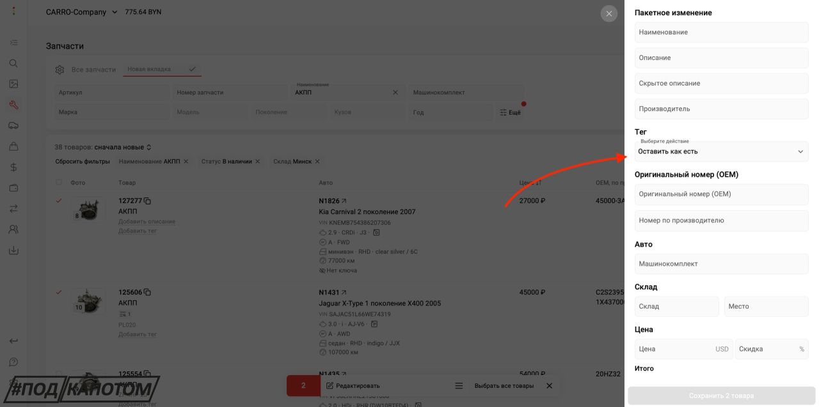Open the CARRO-Company account dropdown
Image resolution: width=819 pixels, height=407 pixels.
point(81,12)
